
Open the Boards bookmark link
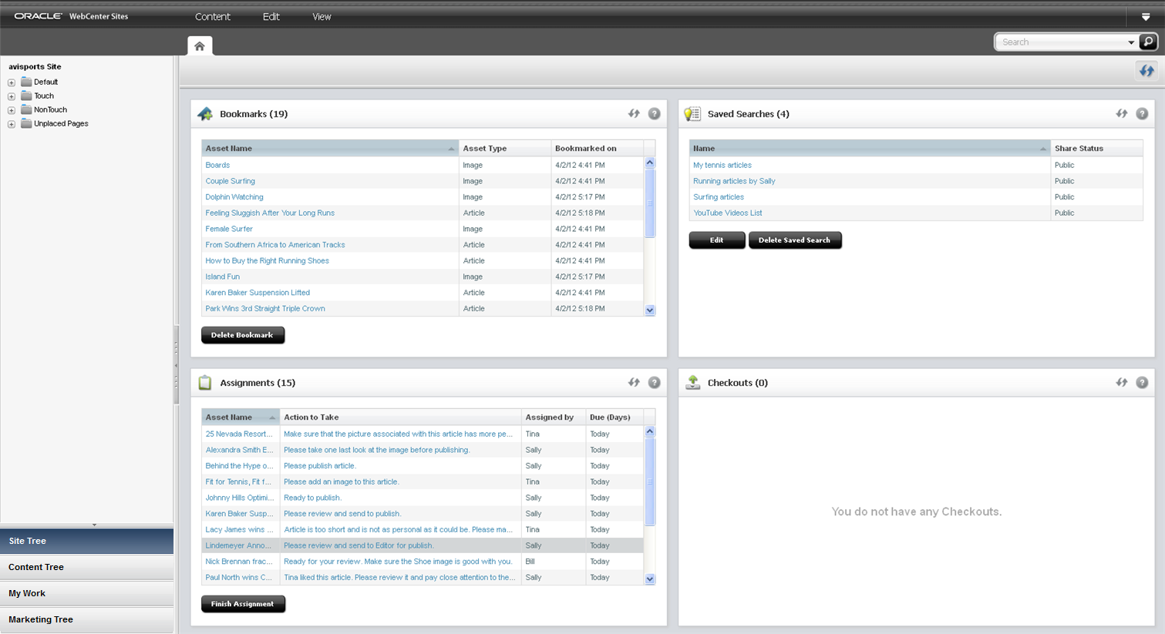click(217, 165)
